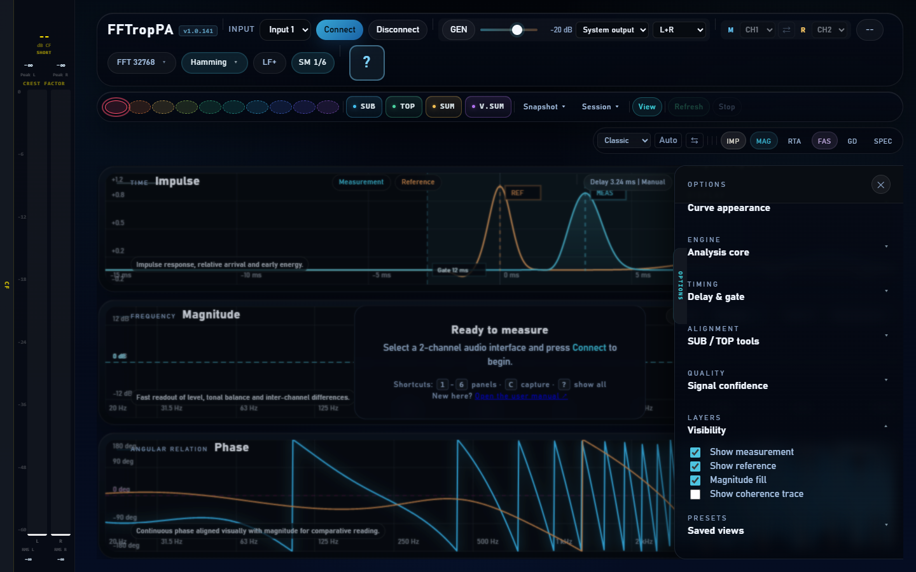916x572 pixels.
Task: Open the Hamming window dropdown
Action: (x=214, y=62)
